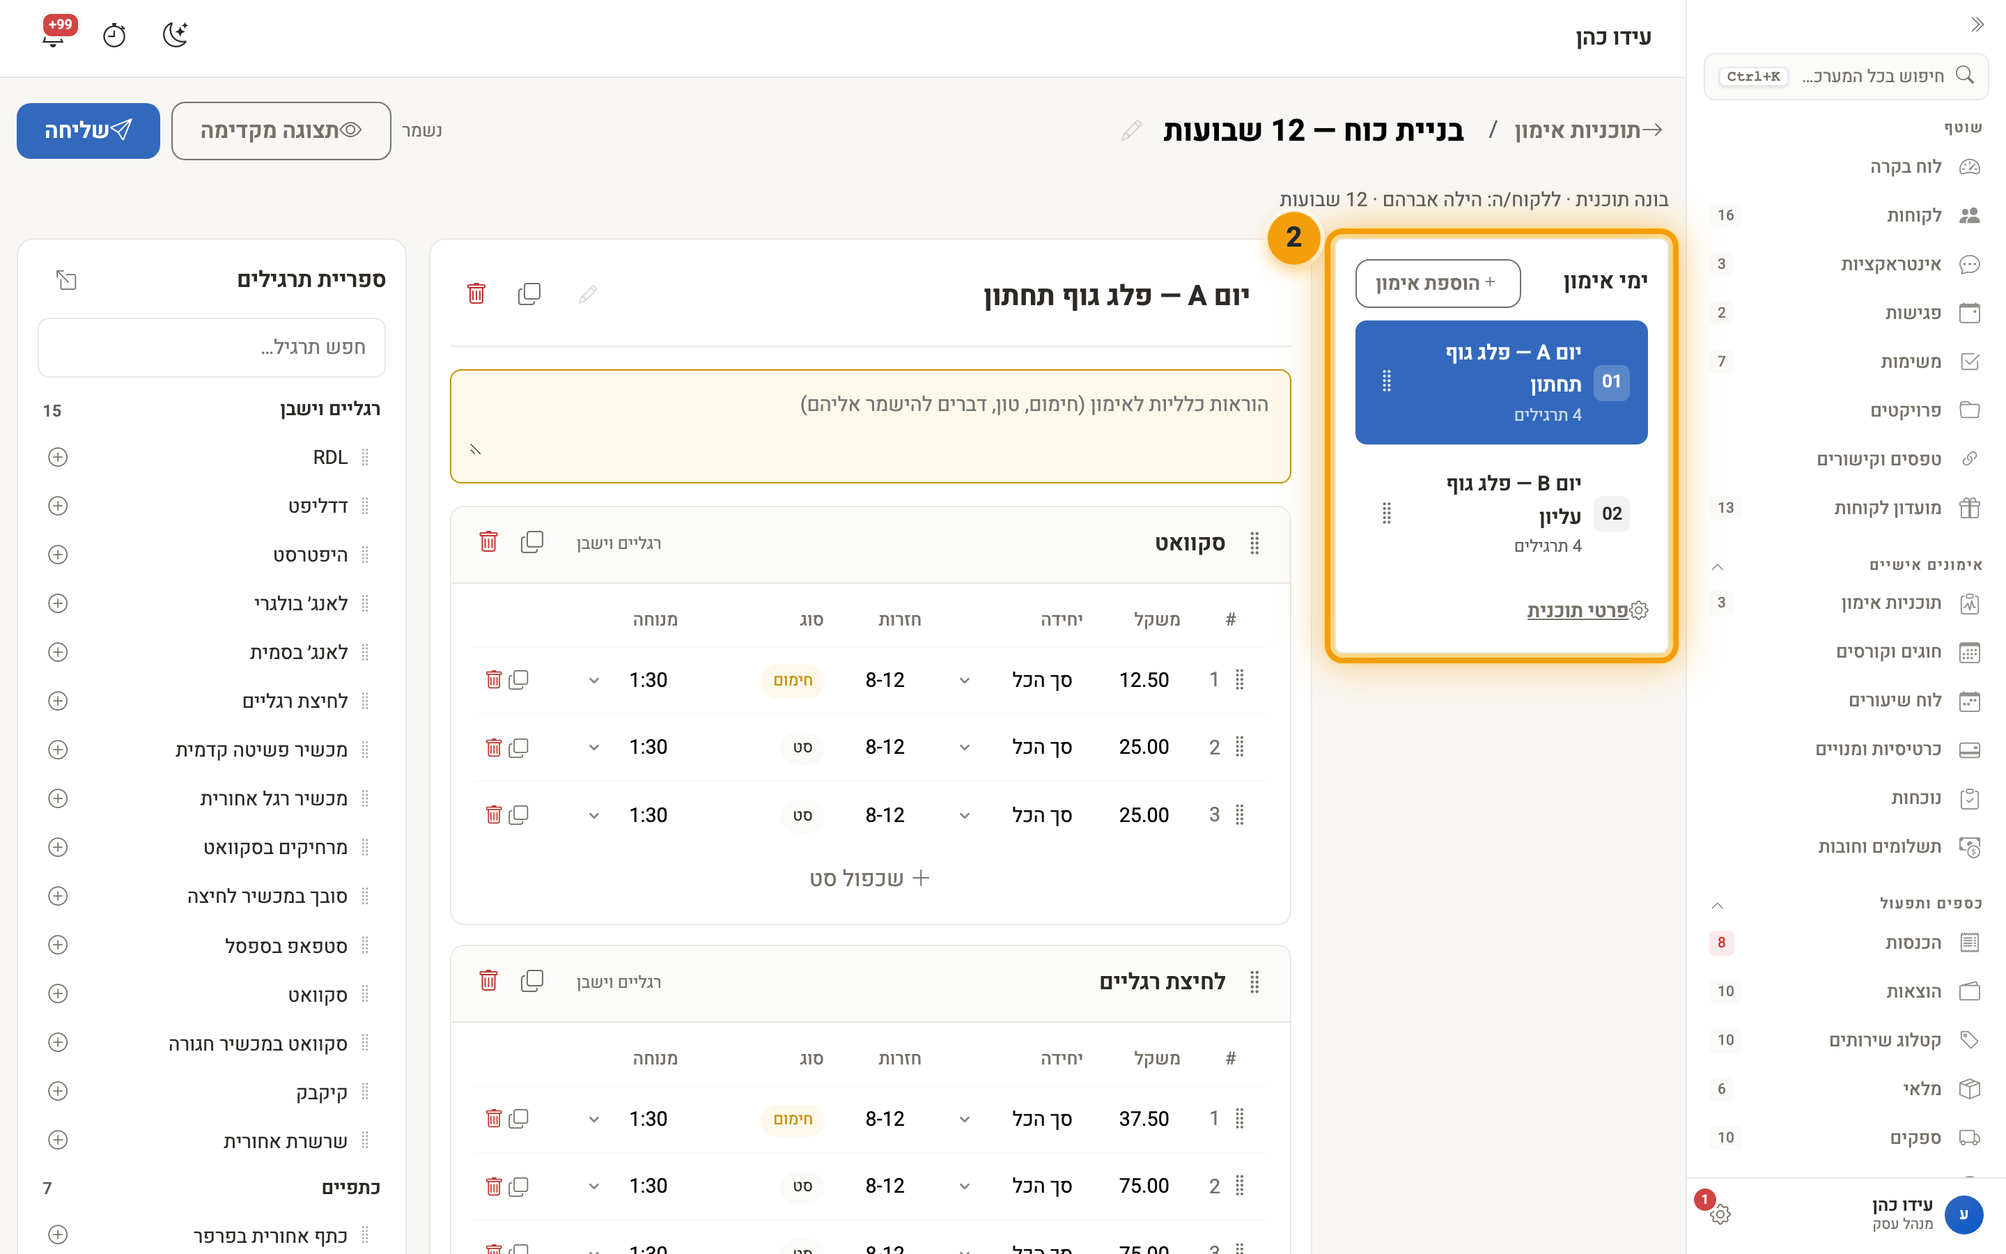
Task: Open unit dropdown for סקוואט set 2
Action: tap(965, 748)
